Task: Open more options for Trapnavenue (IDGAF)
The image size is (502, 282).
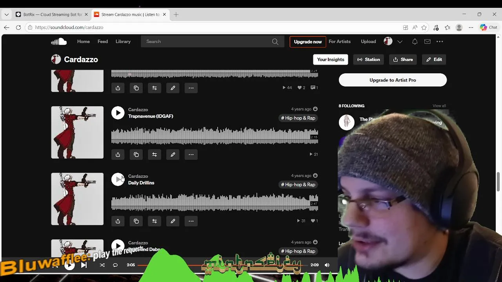Action: [x=191, y=154]
